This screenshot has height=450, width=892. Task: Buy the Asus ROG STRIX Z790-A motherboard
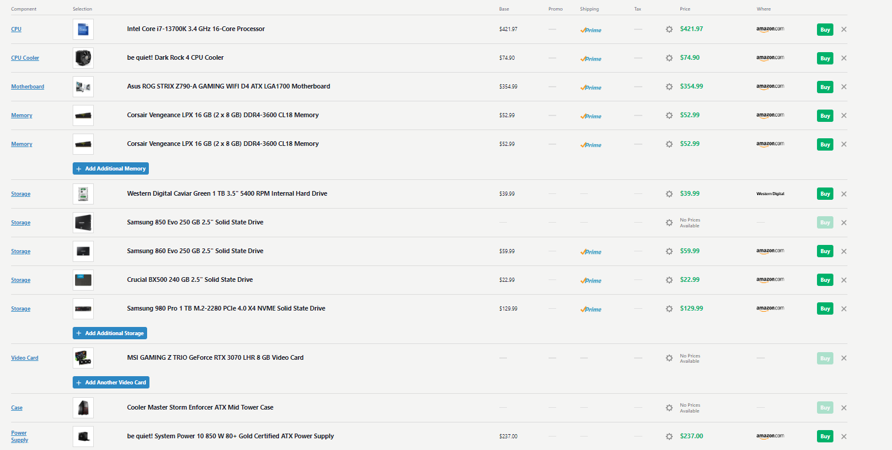coord(825,87)
